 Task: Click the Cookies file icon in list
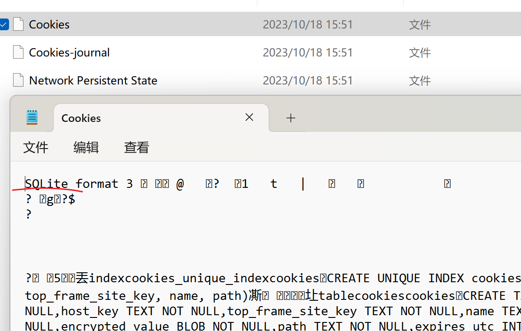point(19,24)
